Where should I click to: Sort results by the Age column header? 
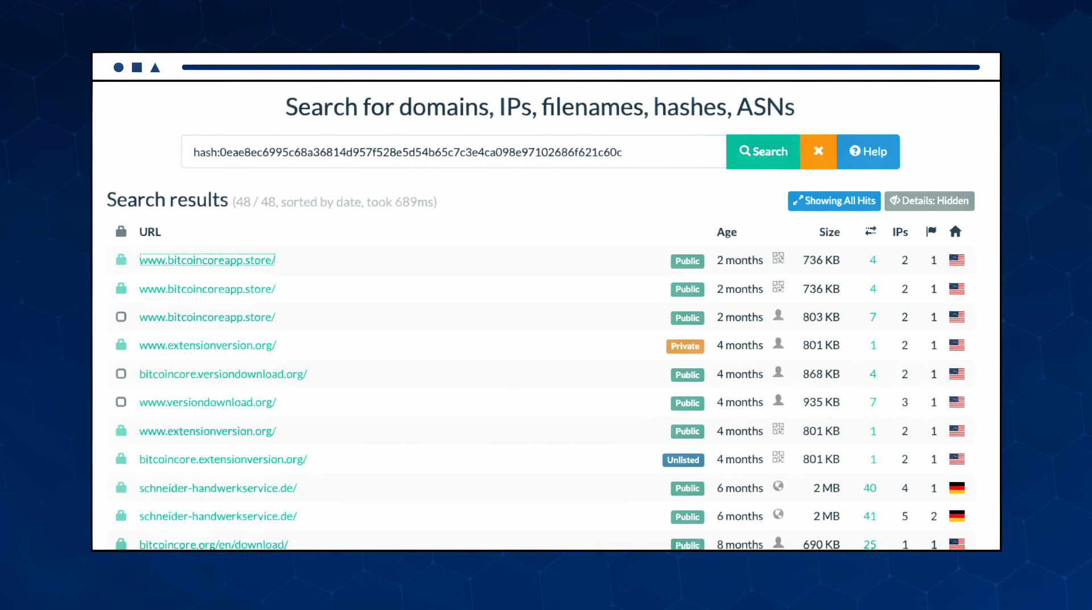(726, 232)
